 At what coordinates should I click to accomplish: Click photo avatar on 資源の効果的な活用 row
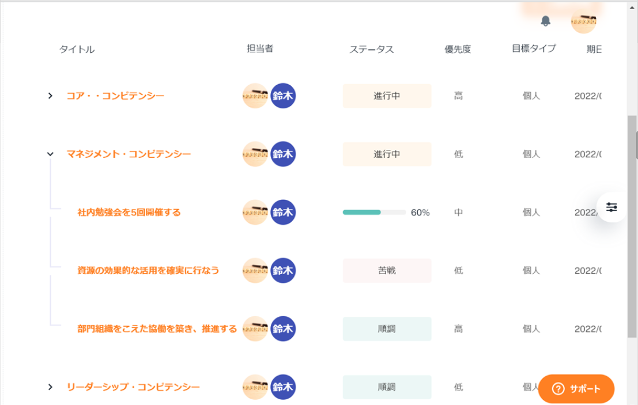click(x=255, y=270)
